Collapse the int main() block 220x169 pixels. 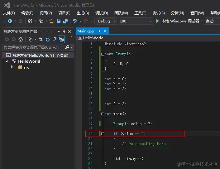pyautogui.click(x=103, y=114)
